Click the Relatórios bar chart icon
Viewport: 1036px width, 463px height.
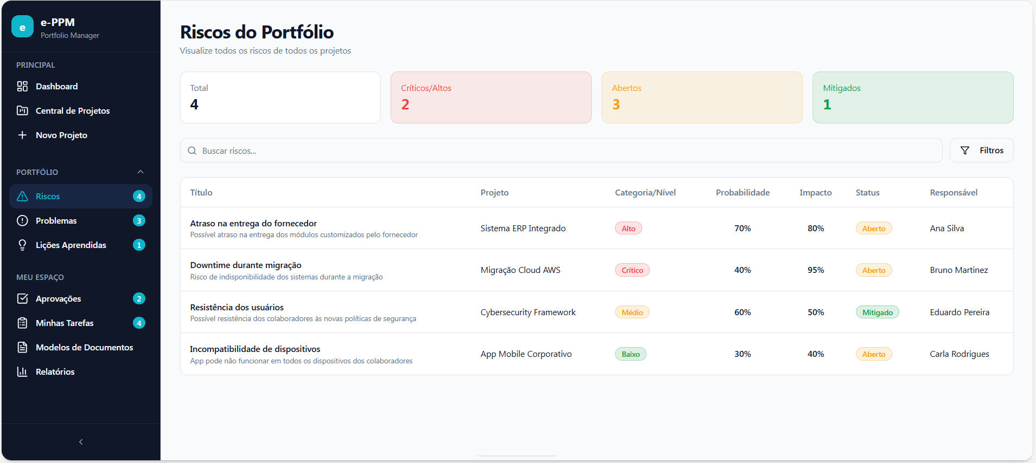click(22, 371)
